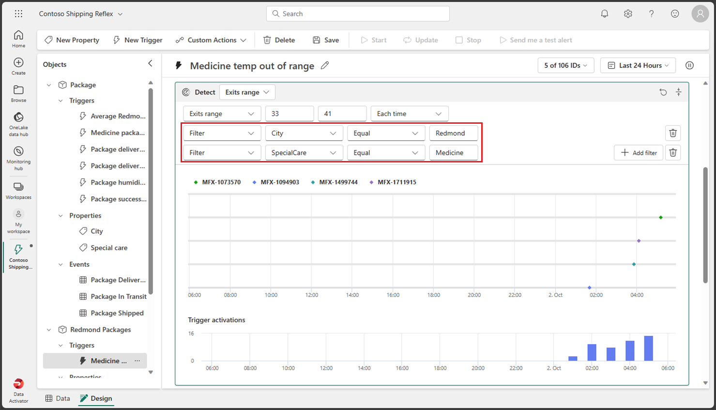Open settings gear icon
Image resolution: width=716 pixels, height=410 pixels.
628,14
